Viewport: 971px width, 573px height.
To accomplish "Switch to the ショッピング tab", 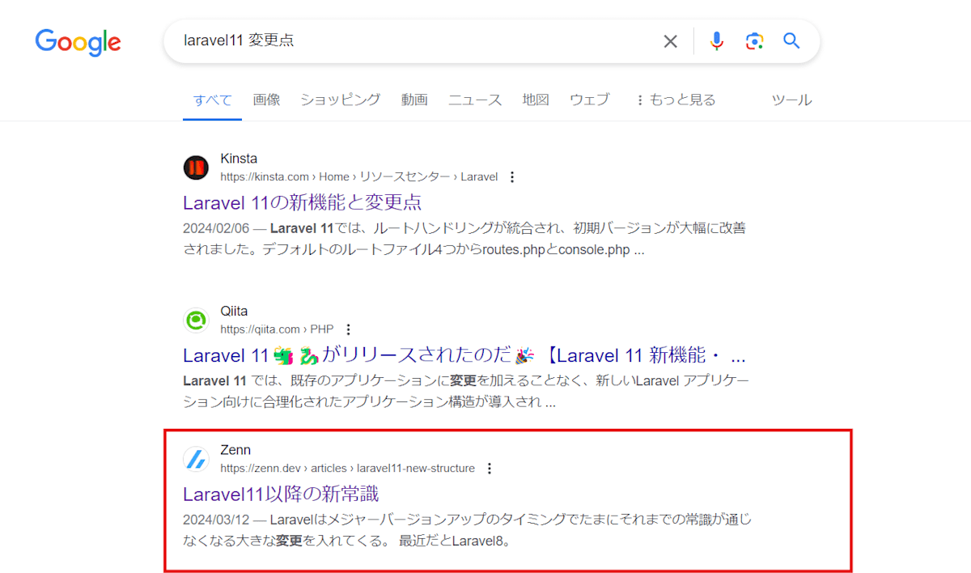I will [341, 100].
